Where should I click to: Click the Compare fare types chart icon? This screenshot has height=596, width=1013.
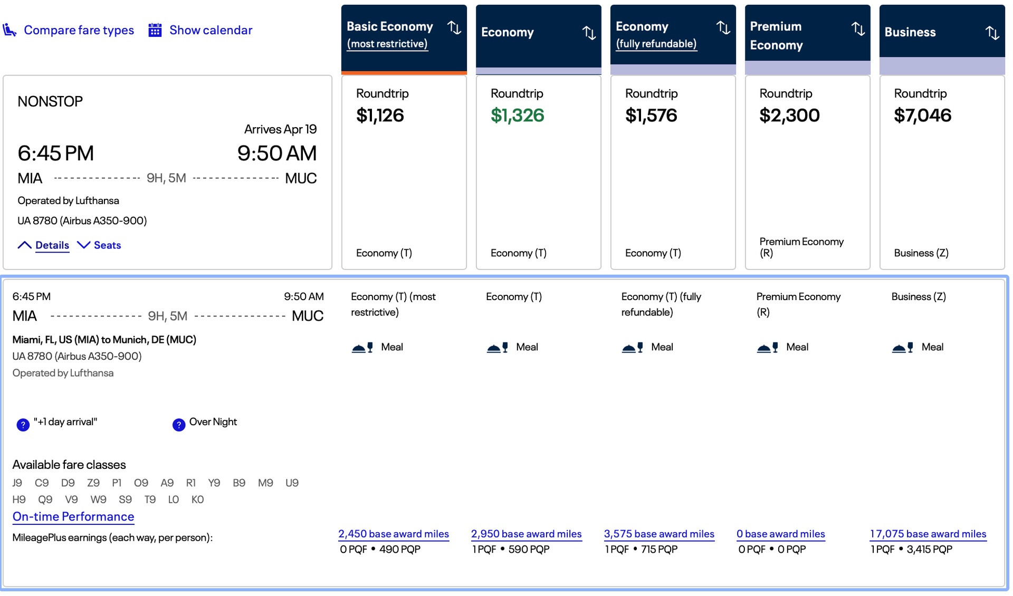pos(9,30)
